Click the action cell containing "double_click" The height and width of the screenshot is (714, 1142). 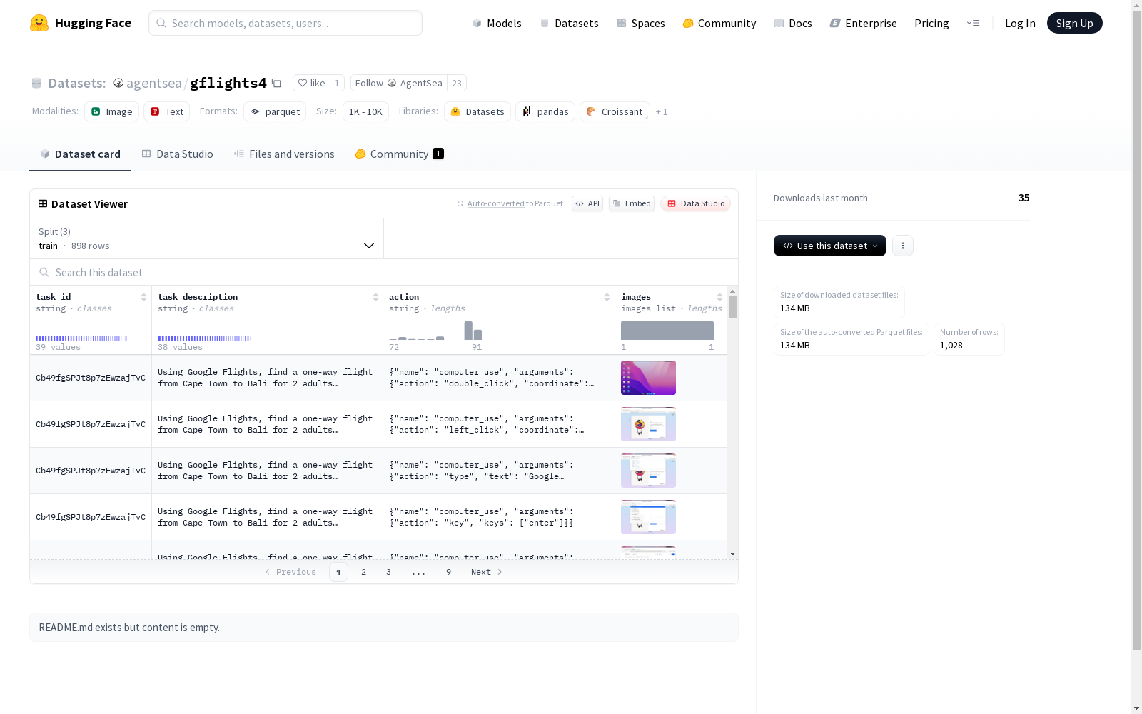click(x=499, y=378)
